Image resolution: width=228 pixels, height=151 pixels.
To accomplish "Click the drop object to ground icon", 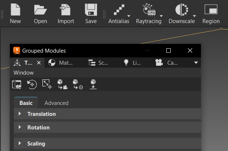I will [93, 84].
